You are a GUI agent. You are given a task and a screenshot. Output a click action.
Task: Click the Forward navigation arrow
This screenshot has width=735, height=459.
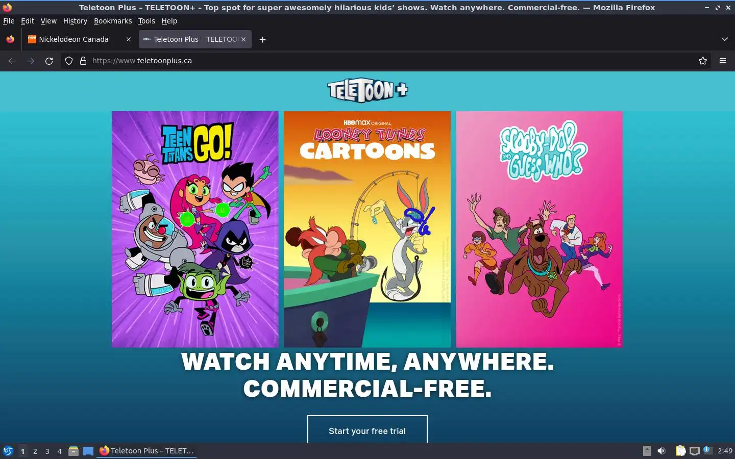[31, 61]
